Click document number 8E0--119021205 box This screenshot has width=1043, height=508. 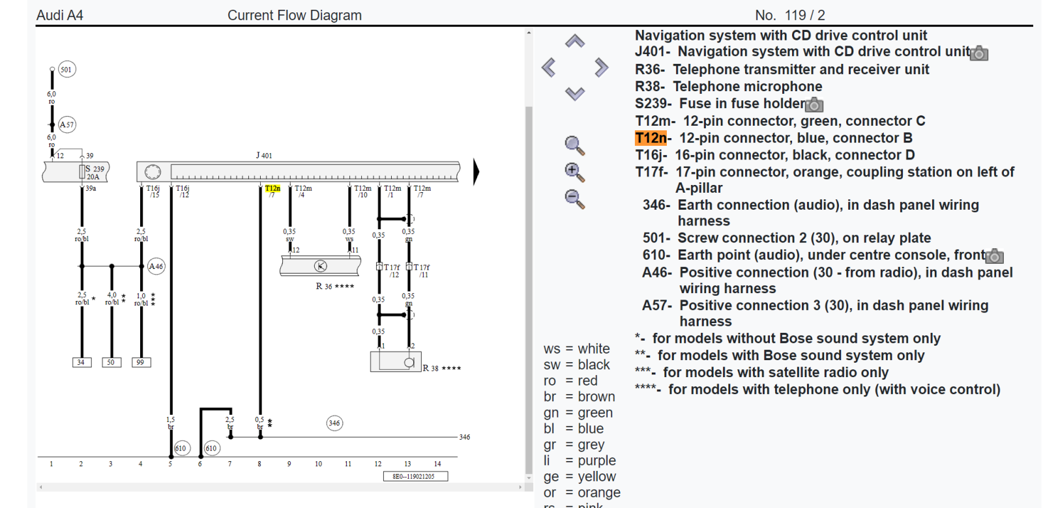[x=415, y=477]
